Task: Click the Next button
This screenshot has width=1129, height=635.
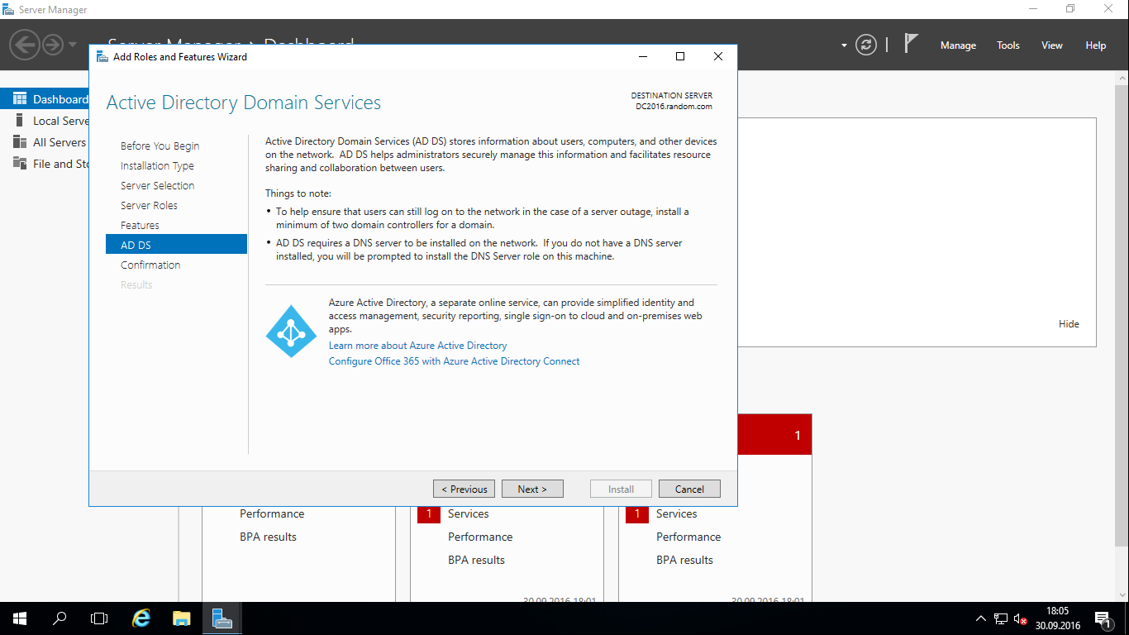Action: tap(532, 489)
